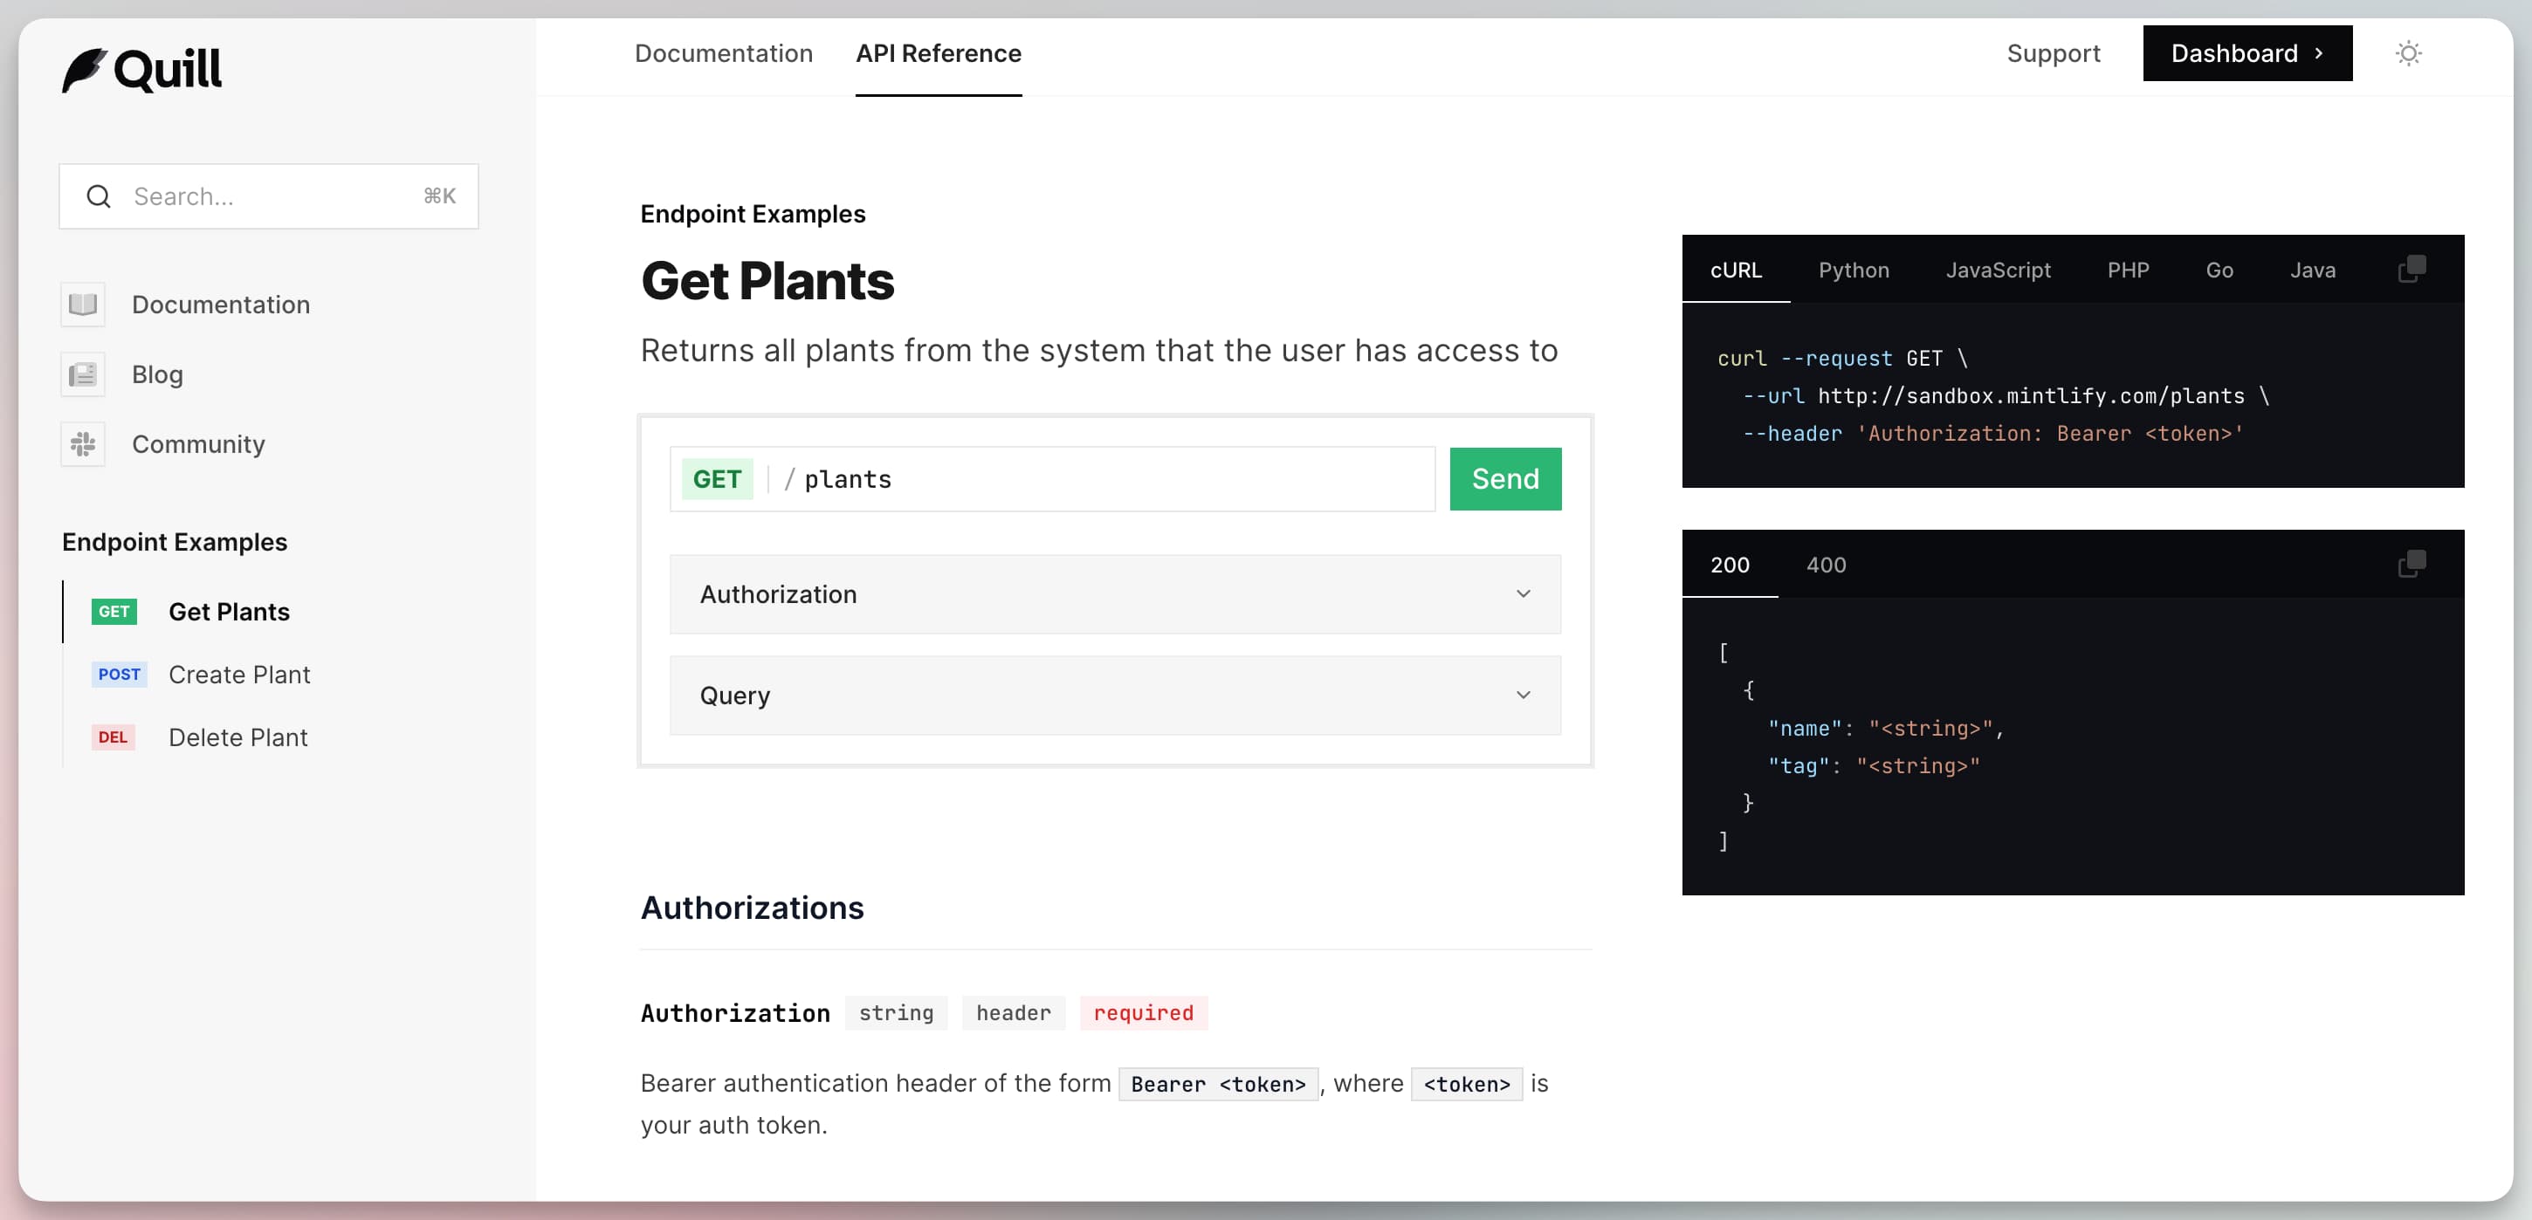The image size is (2532, 1220).
Task: Toggle the light/dark mode sun icon
Action: tap(2407, 53)
